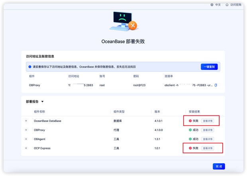Image resolution: width=247 pixels, height=176 pixels.
Task: Click the 数据库 component type cell
Action: point(118,121)
